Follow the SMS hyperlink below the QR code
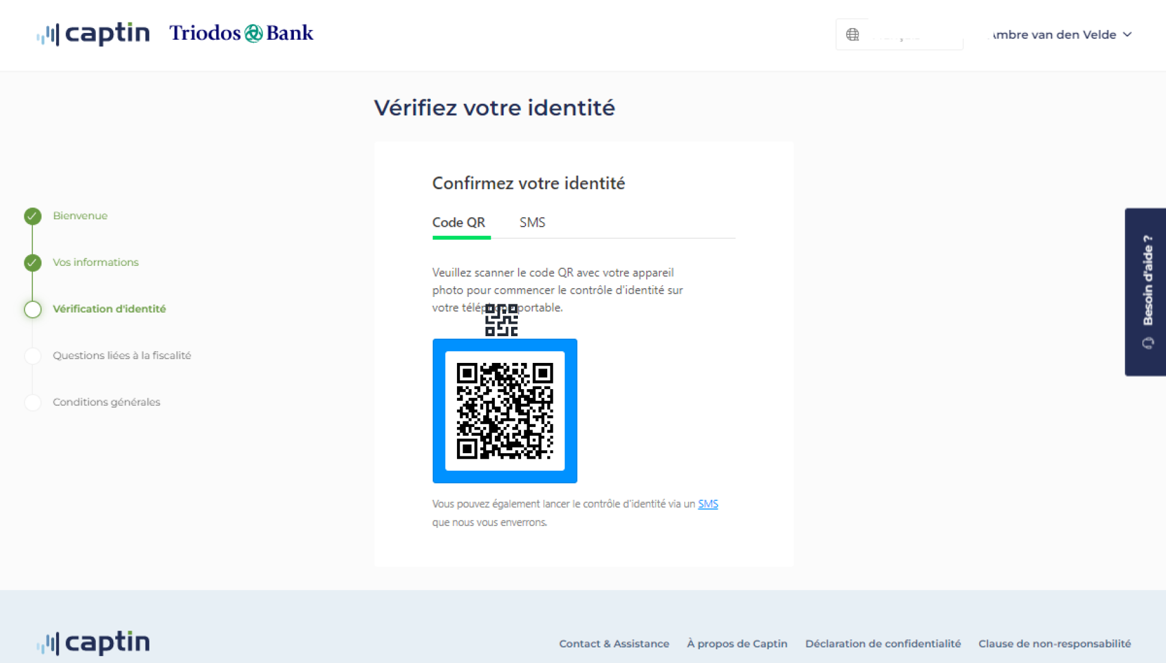The width and height of the screenshot is (1166, 663). point(708,504)
